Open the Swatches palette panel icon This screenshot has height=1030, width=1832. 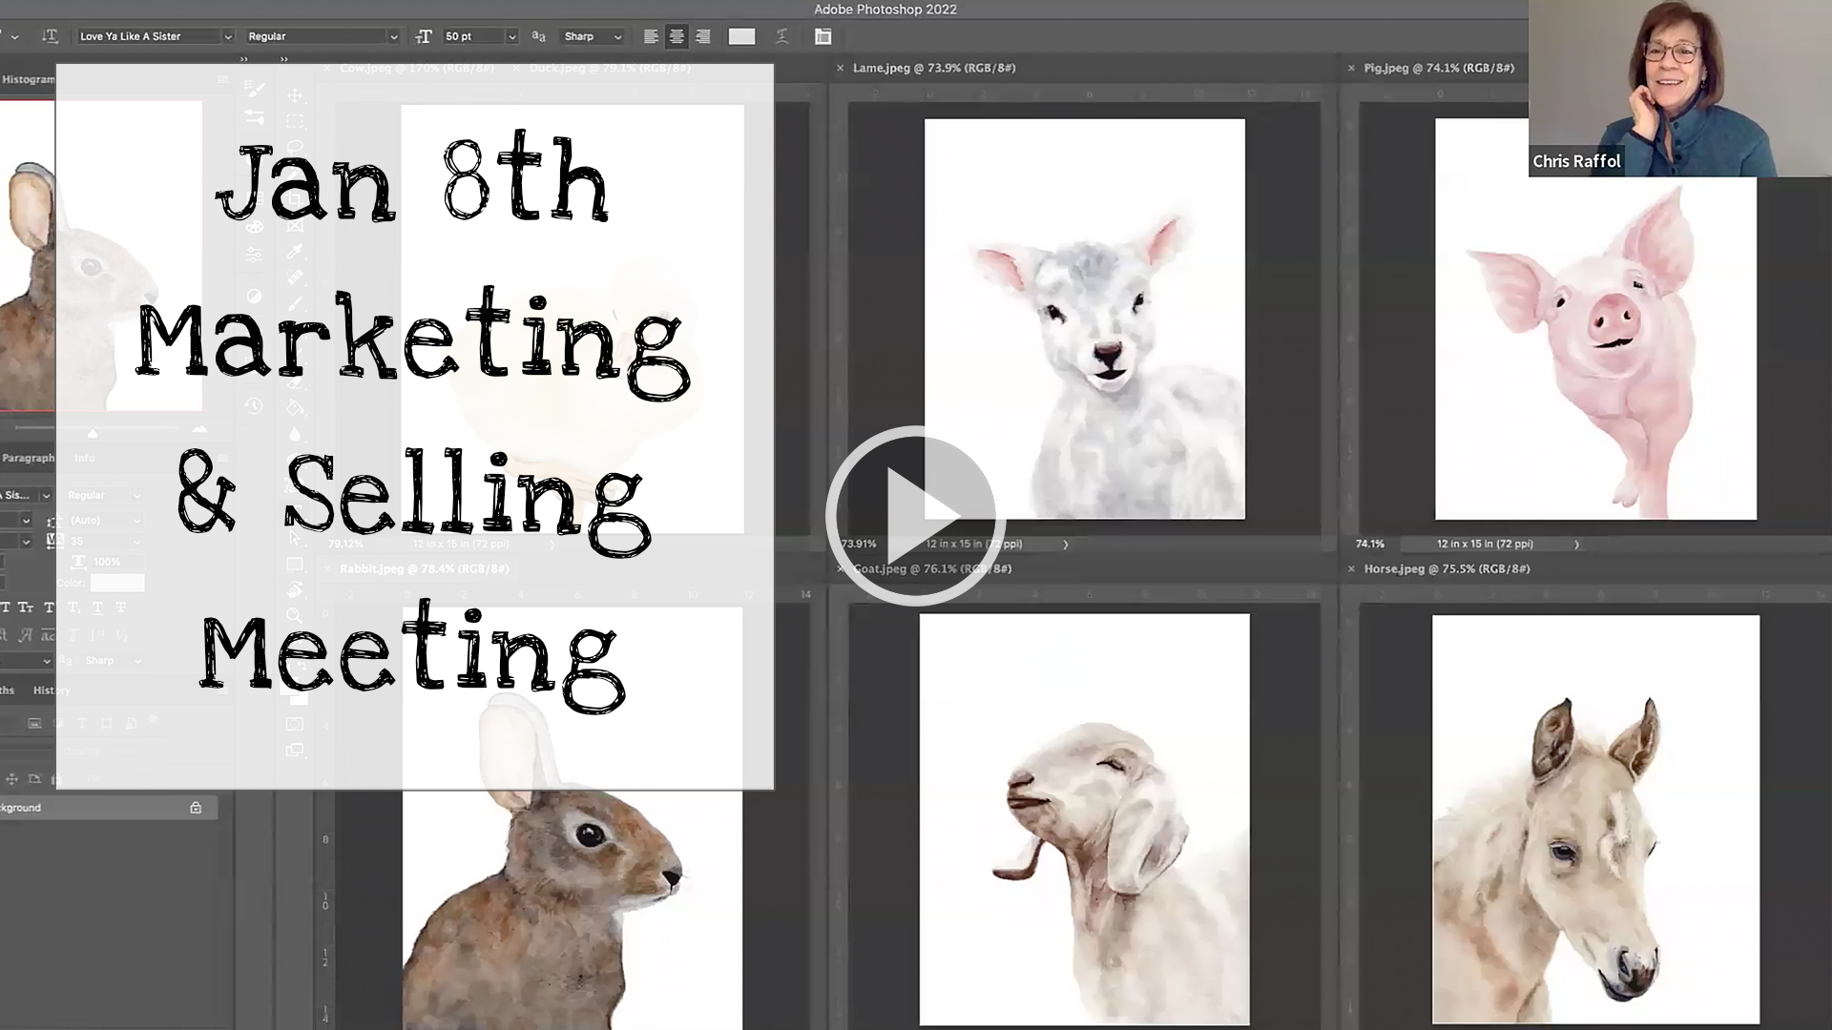255,227
